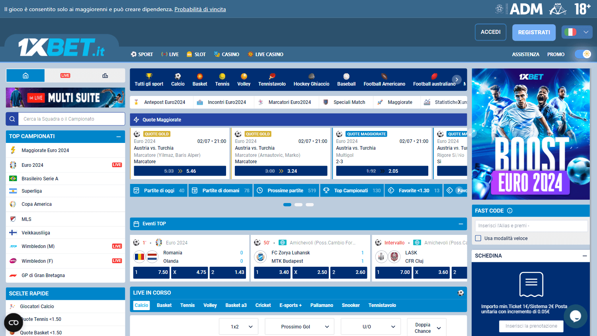Click the Brasileiro Serie A flag icon
Screen dimensions: 597x336
13,178
